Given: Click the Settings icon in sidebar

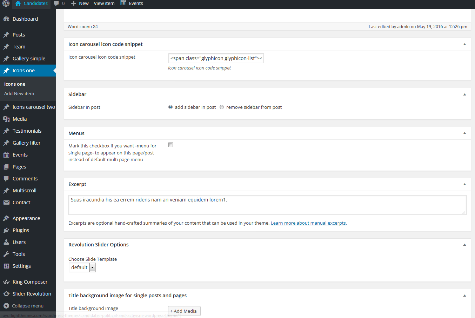Looking at the screenshot, I should 6,266.
